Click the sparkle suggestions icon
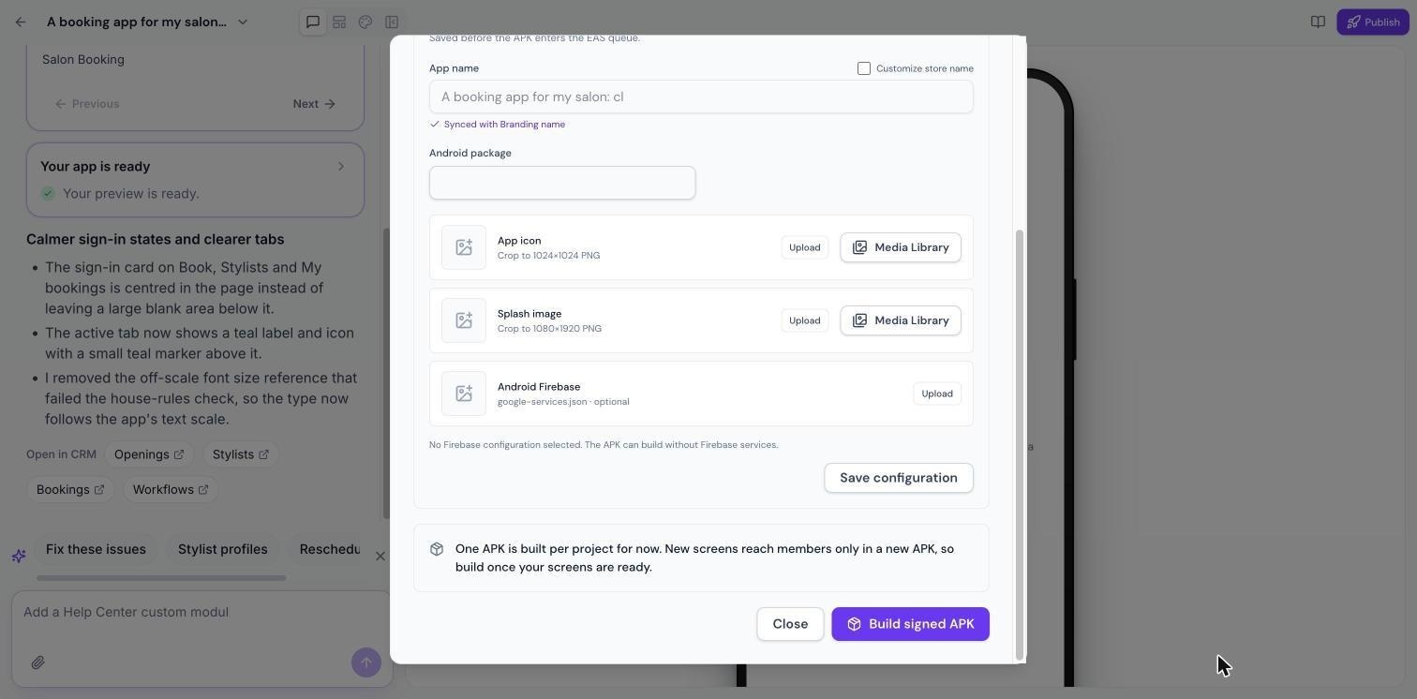1417x699 pixels. [x=19, y=556]
